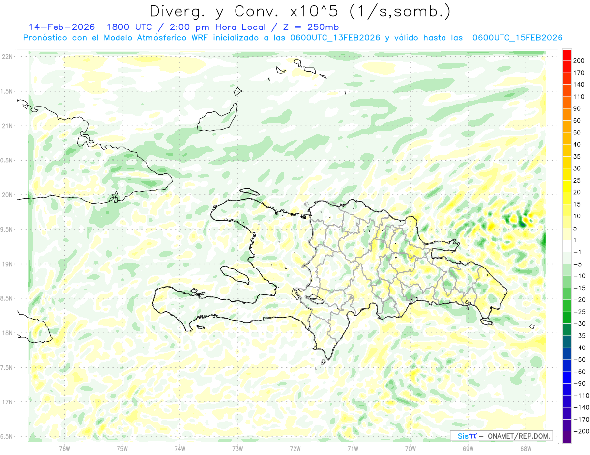Viewport: 590px width, 455px height.
Task: Click the red colorbar swatch above 200
Action: pos(567,55)
